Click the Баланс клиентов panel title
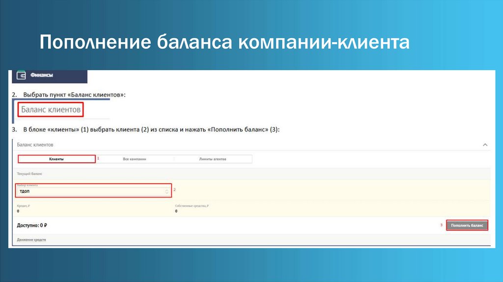The width and height of the screenshot is (503, 282). pyautogui.click(x=35, y=145)
